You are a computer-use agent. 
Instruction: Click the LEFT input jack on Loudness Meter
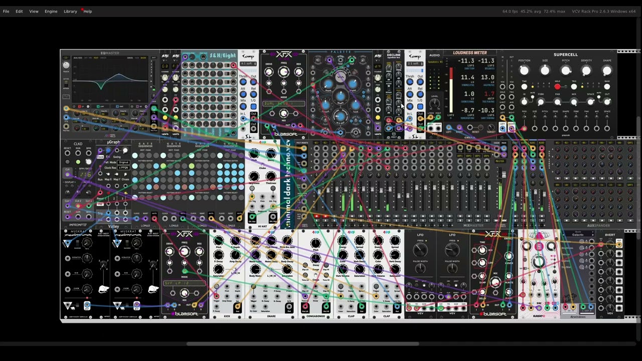[x=449, y=127]
